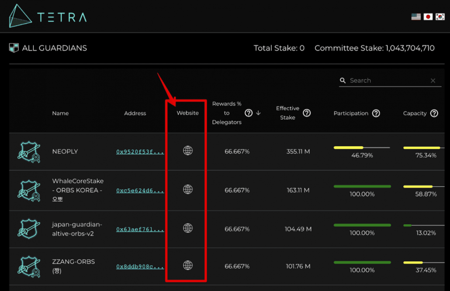This screenshot has width=450, height=291.
Task: Click japan-guardian-altive-orbs-v2 shield badge
Action: pyautogui.click(x=29, y=229)
